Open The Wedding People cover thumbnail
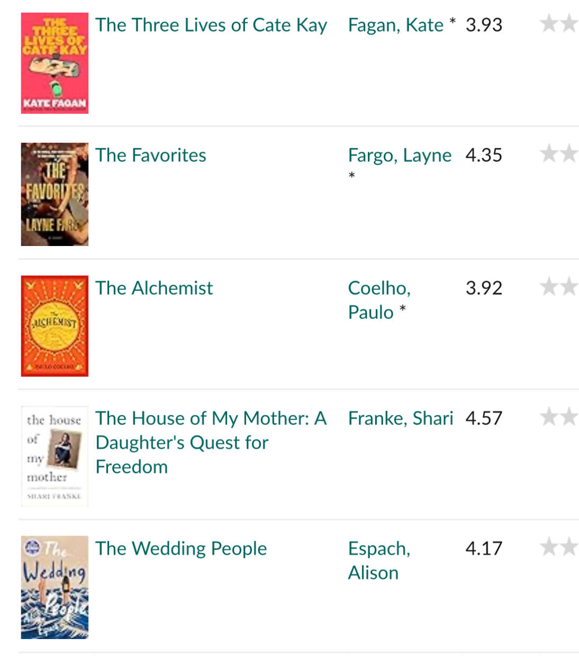The image size is (579, 656). tap(55, 587)
